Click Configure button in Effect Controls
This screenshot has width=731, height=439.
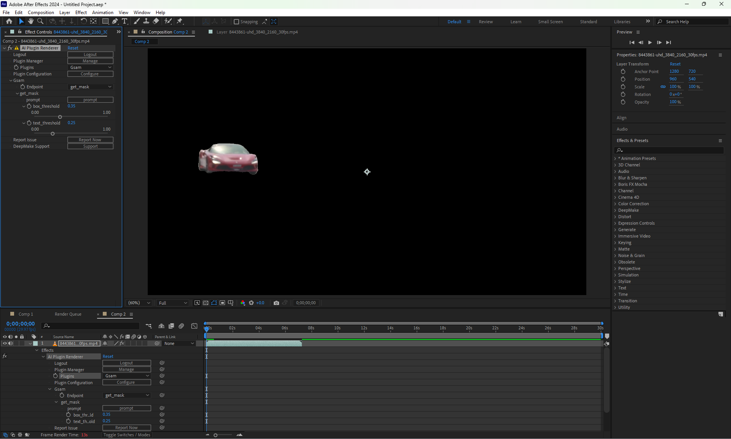[x=90, y=74]
